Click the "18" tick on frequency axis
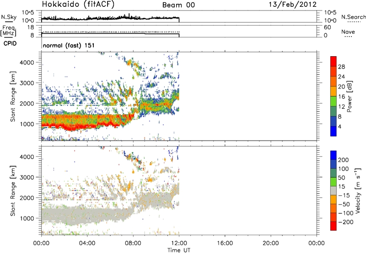Screen dimensions: 366x253 pos(31,27)
